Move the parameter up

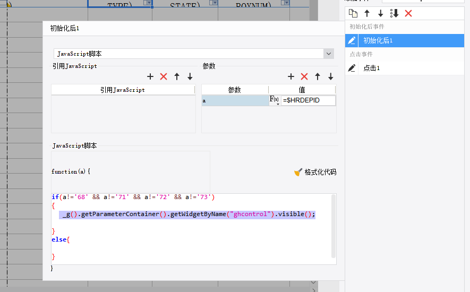[x=318, y=76]
